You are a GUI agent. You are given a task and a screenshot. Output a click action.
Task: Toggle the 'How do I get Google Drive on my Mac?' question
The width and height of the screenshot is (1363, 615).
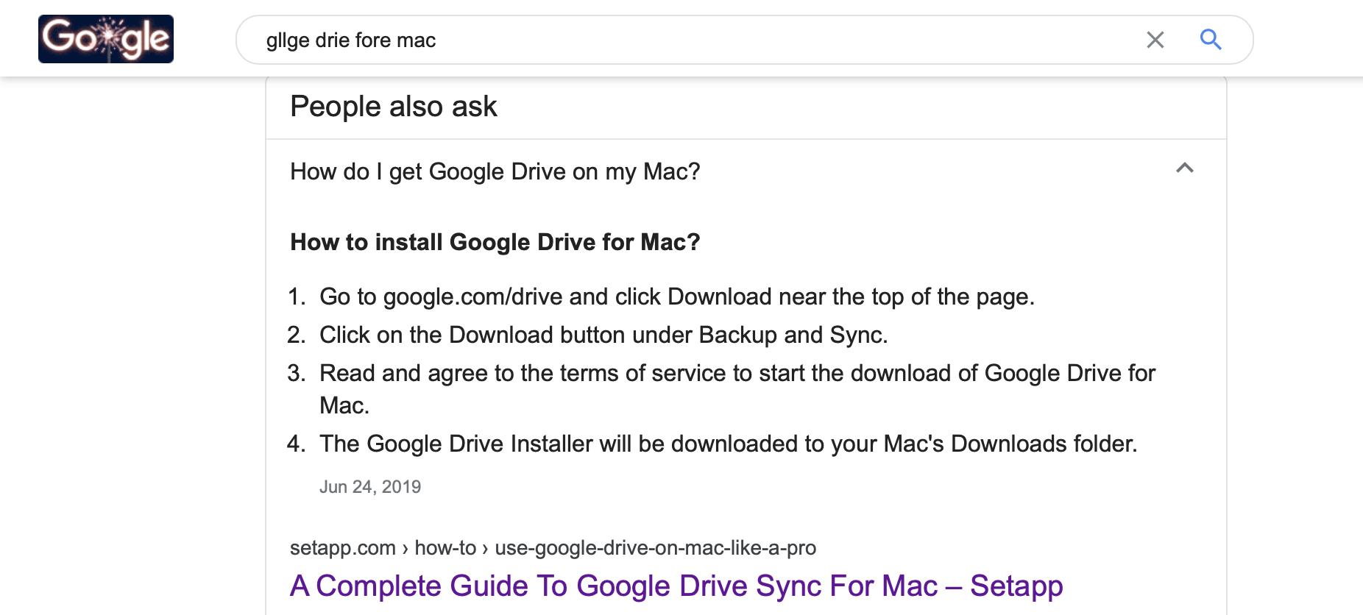(x=495, y=171)
